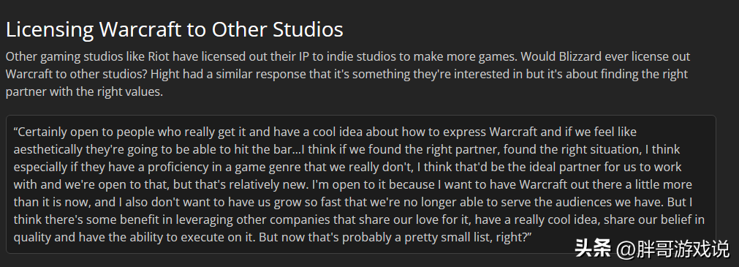This screenshot has width=739, height=267.
Task: Click the word "Riot" in the intro paragraph
Action: coord(159,56)
